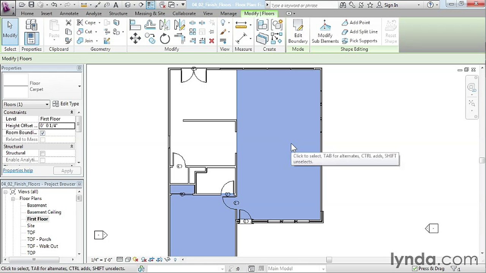Click the Open folder icon
486x273 pixels.
22,5
